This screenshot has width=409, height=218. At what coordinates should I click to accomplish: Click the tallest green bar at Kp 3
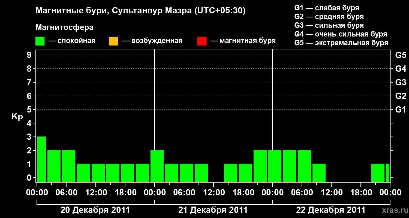coord(41,159)
